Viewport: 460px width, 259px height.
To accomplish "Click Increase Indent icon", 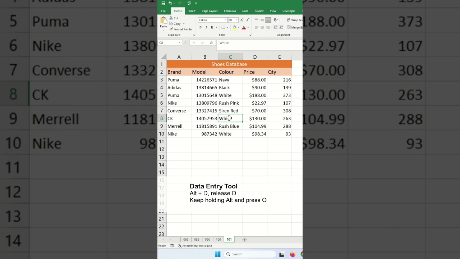I will click(x=281, y=27).
